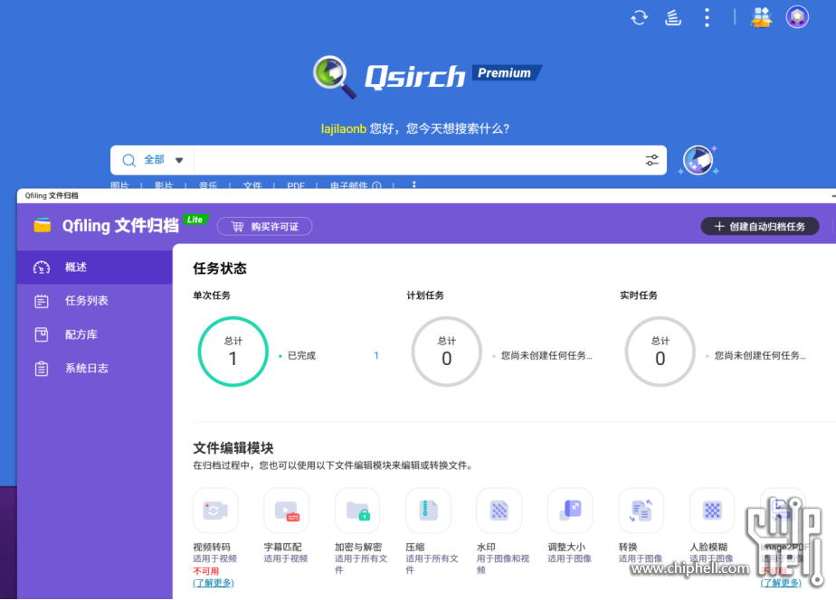Image resolution: width=836 pixels, height=600 pixels.
Task: Click the 实时任务 total circle showing 0
Action: click(660, 352)
